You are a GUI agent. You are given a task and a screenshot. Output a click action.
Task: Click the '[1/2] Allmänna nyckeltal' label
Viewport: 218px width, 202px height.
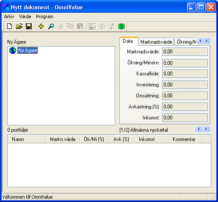tap(143, 130)
